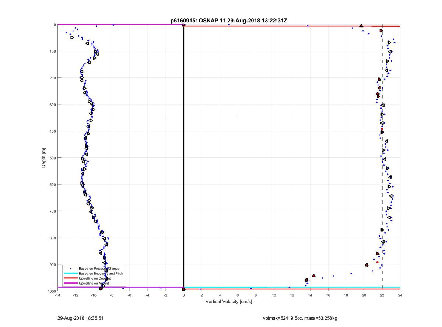Click the "14" x-axis tick label

click(310, 295)
